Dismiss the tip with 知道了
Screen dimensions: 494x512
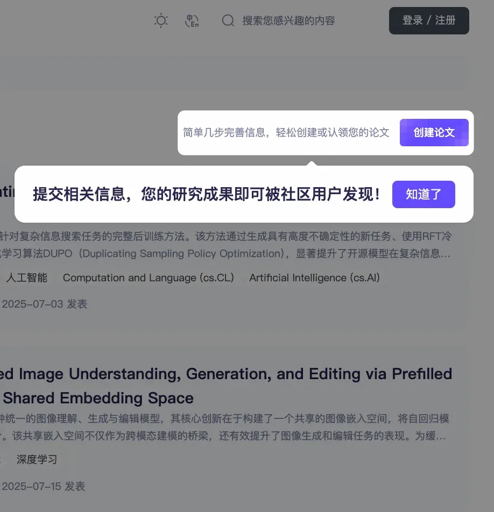point(424,194)
